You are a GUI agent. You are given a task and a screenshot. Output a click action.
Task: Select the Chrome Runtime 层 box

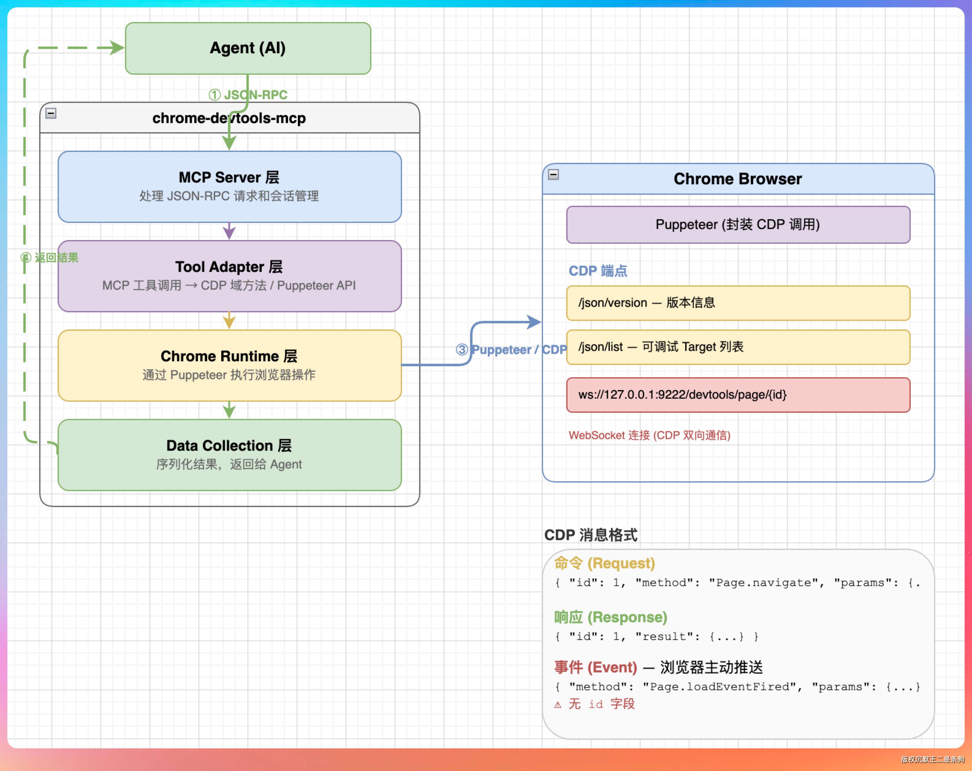[230, 366]
